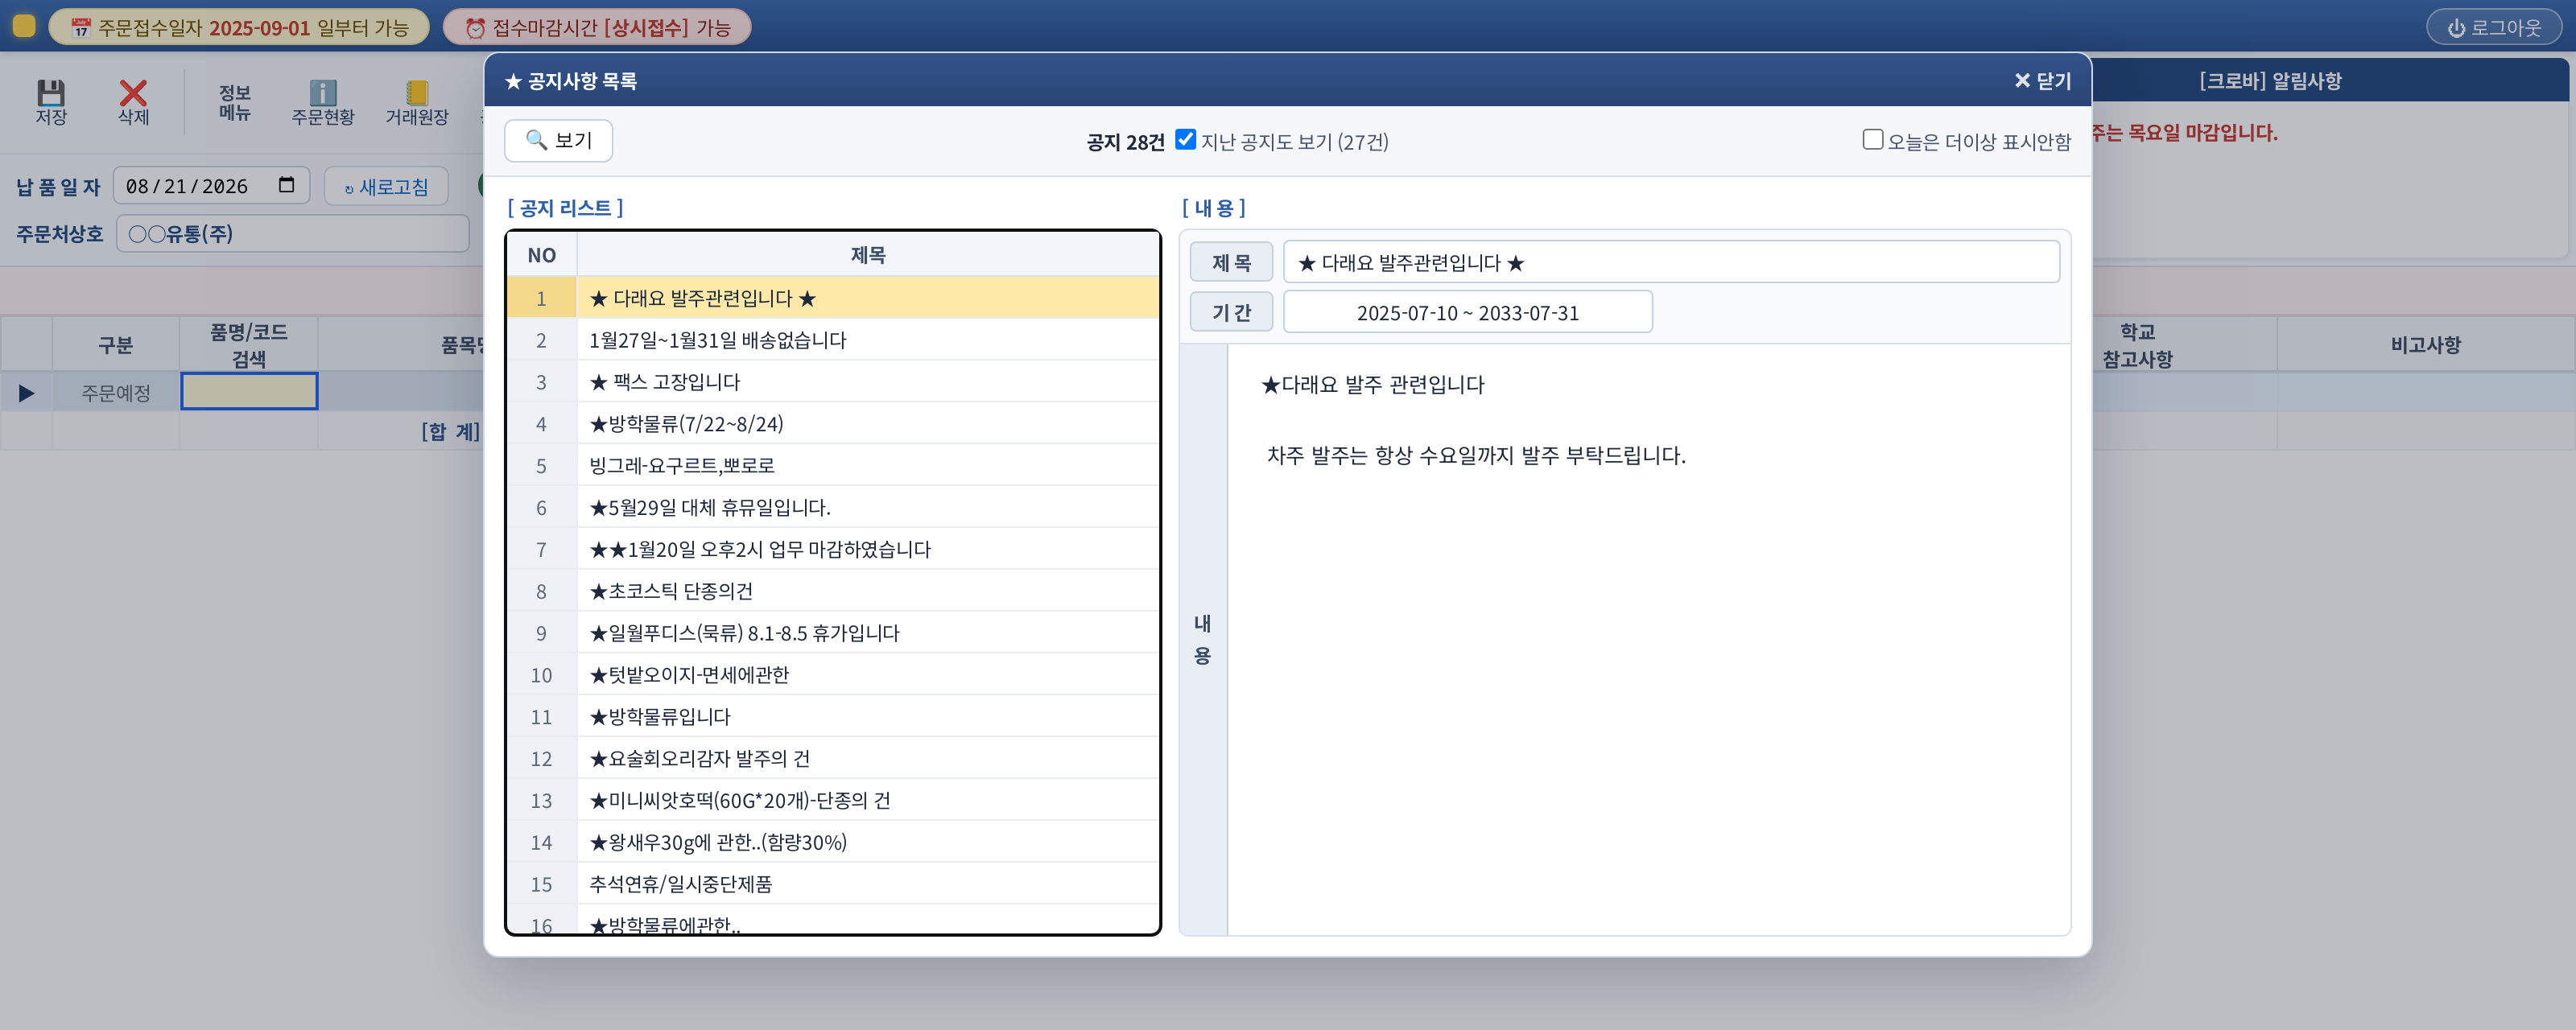Click the NO column header in notice list

tap(542, 255)
